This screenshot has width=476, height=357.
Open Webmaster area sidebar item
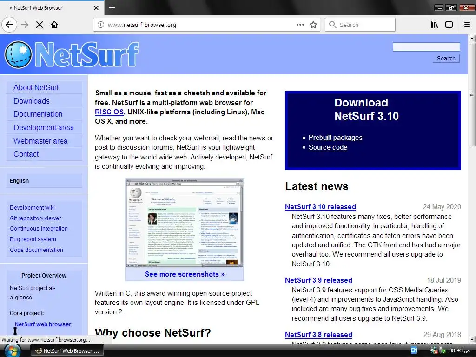(x=44, y=141)
